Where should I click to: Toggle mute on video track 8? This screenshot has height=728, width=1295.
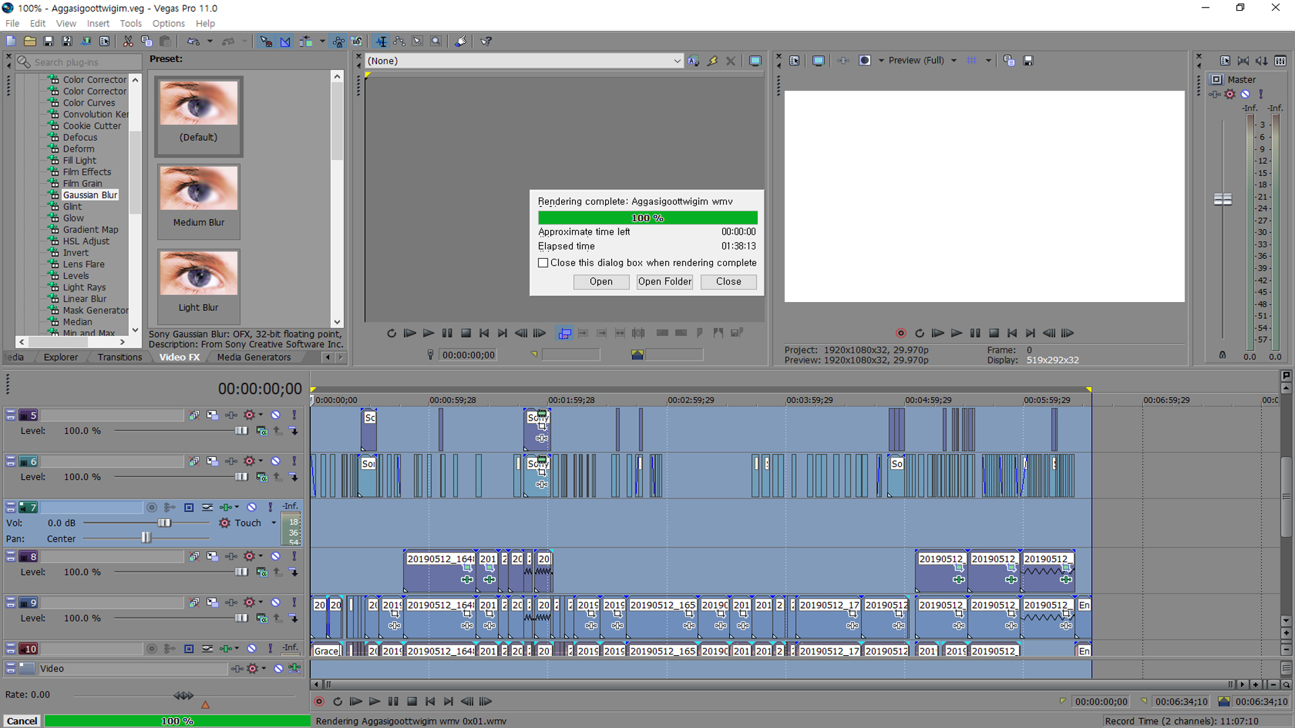click(x=275, y=557)
